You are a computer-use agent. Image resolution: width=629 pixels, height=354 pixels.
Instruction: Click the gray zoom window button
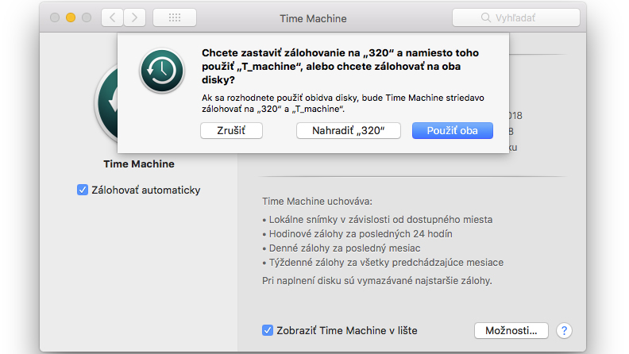click(x=87, y=17)
